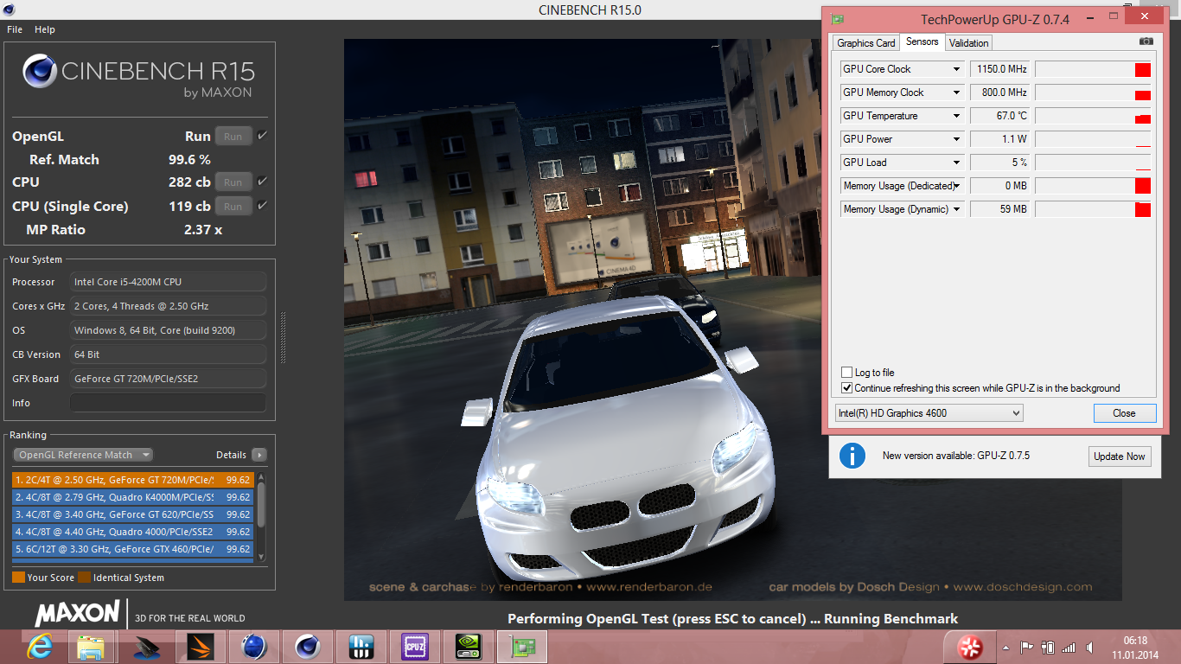Open the File menu
Image resolution: width=1181 pixels, height=664 pixels.
click(15, 29)
